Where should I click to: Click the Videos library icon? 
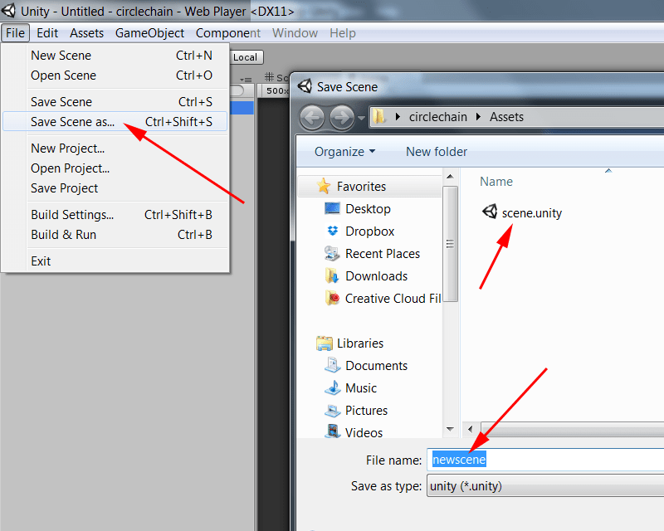(333, 432)
